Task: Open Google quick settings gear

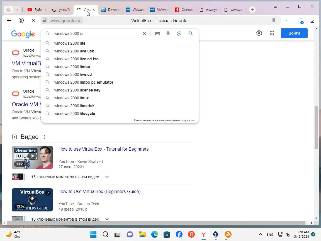Action: click(259, 33)
